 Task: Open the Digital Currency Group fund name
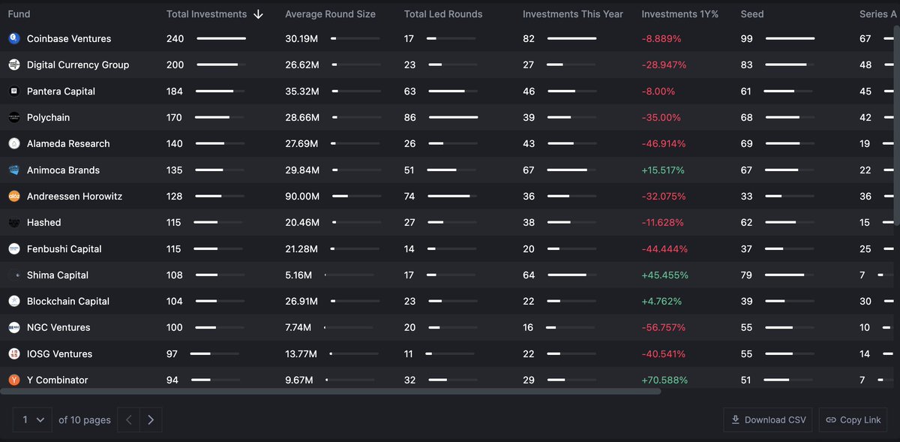click(78, 65)
